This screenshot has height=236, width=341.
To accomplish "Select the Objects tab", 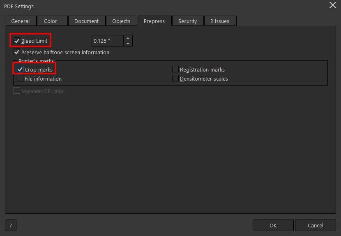I will click(121, 21).
